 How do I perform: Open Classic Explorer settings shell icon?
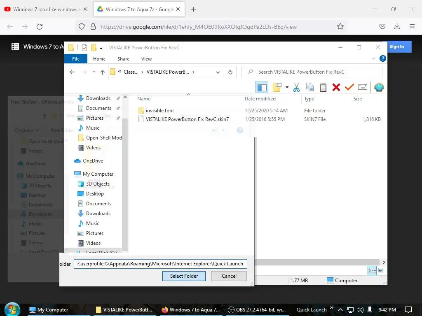379,87
